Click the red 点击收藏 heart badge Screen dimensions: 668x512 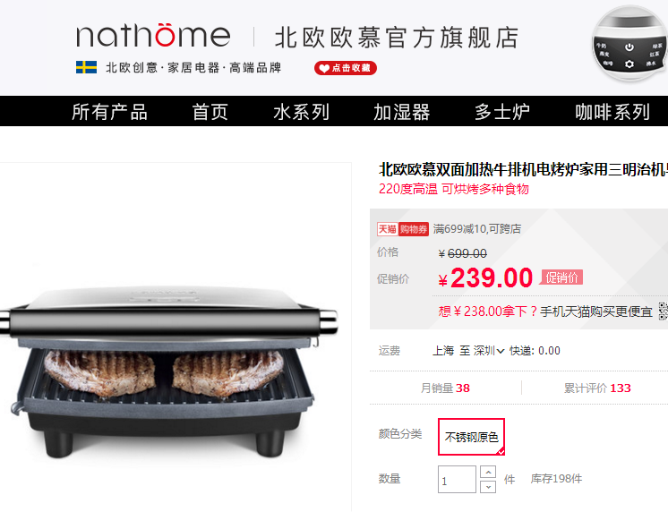coord(346,68)
